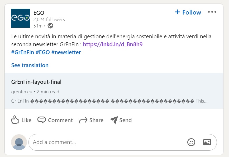Screen dimensions: 229x157
Task: Open the #GrEnFIn hashtag
Action: (x=23, y=52)
